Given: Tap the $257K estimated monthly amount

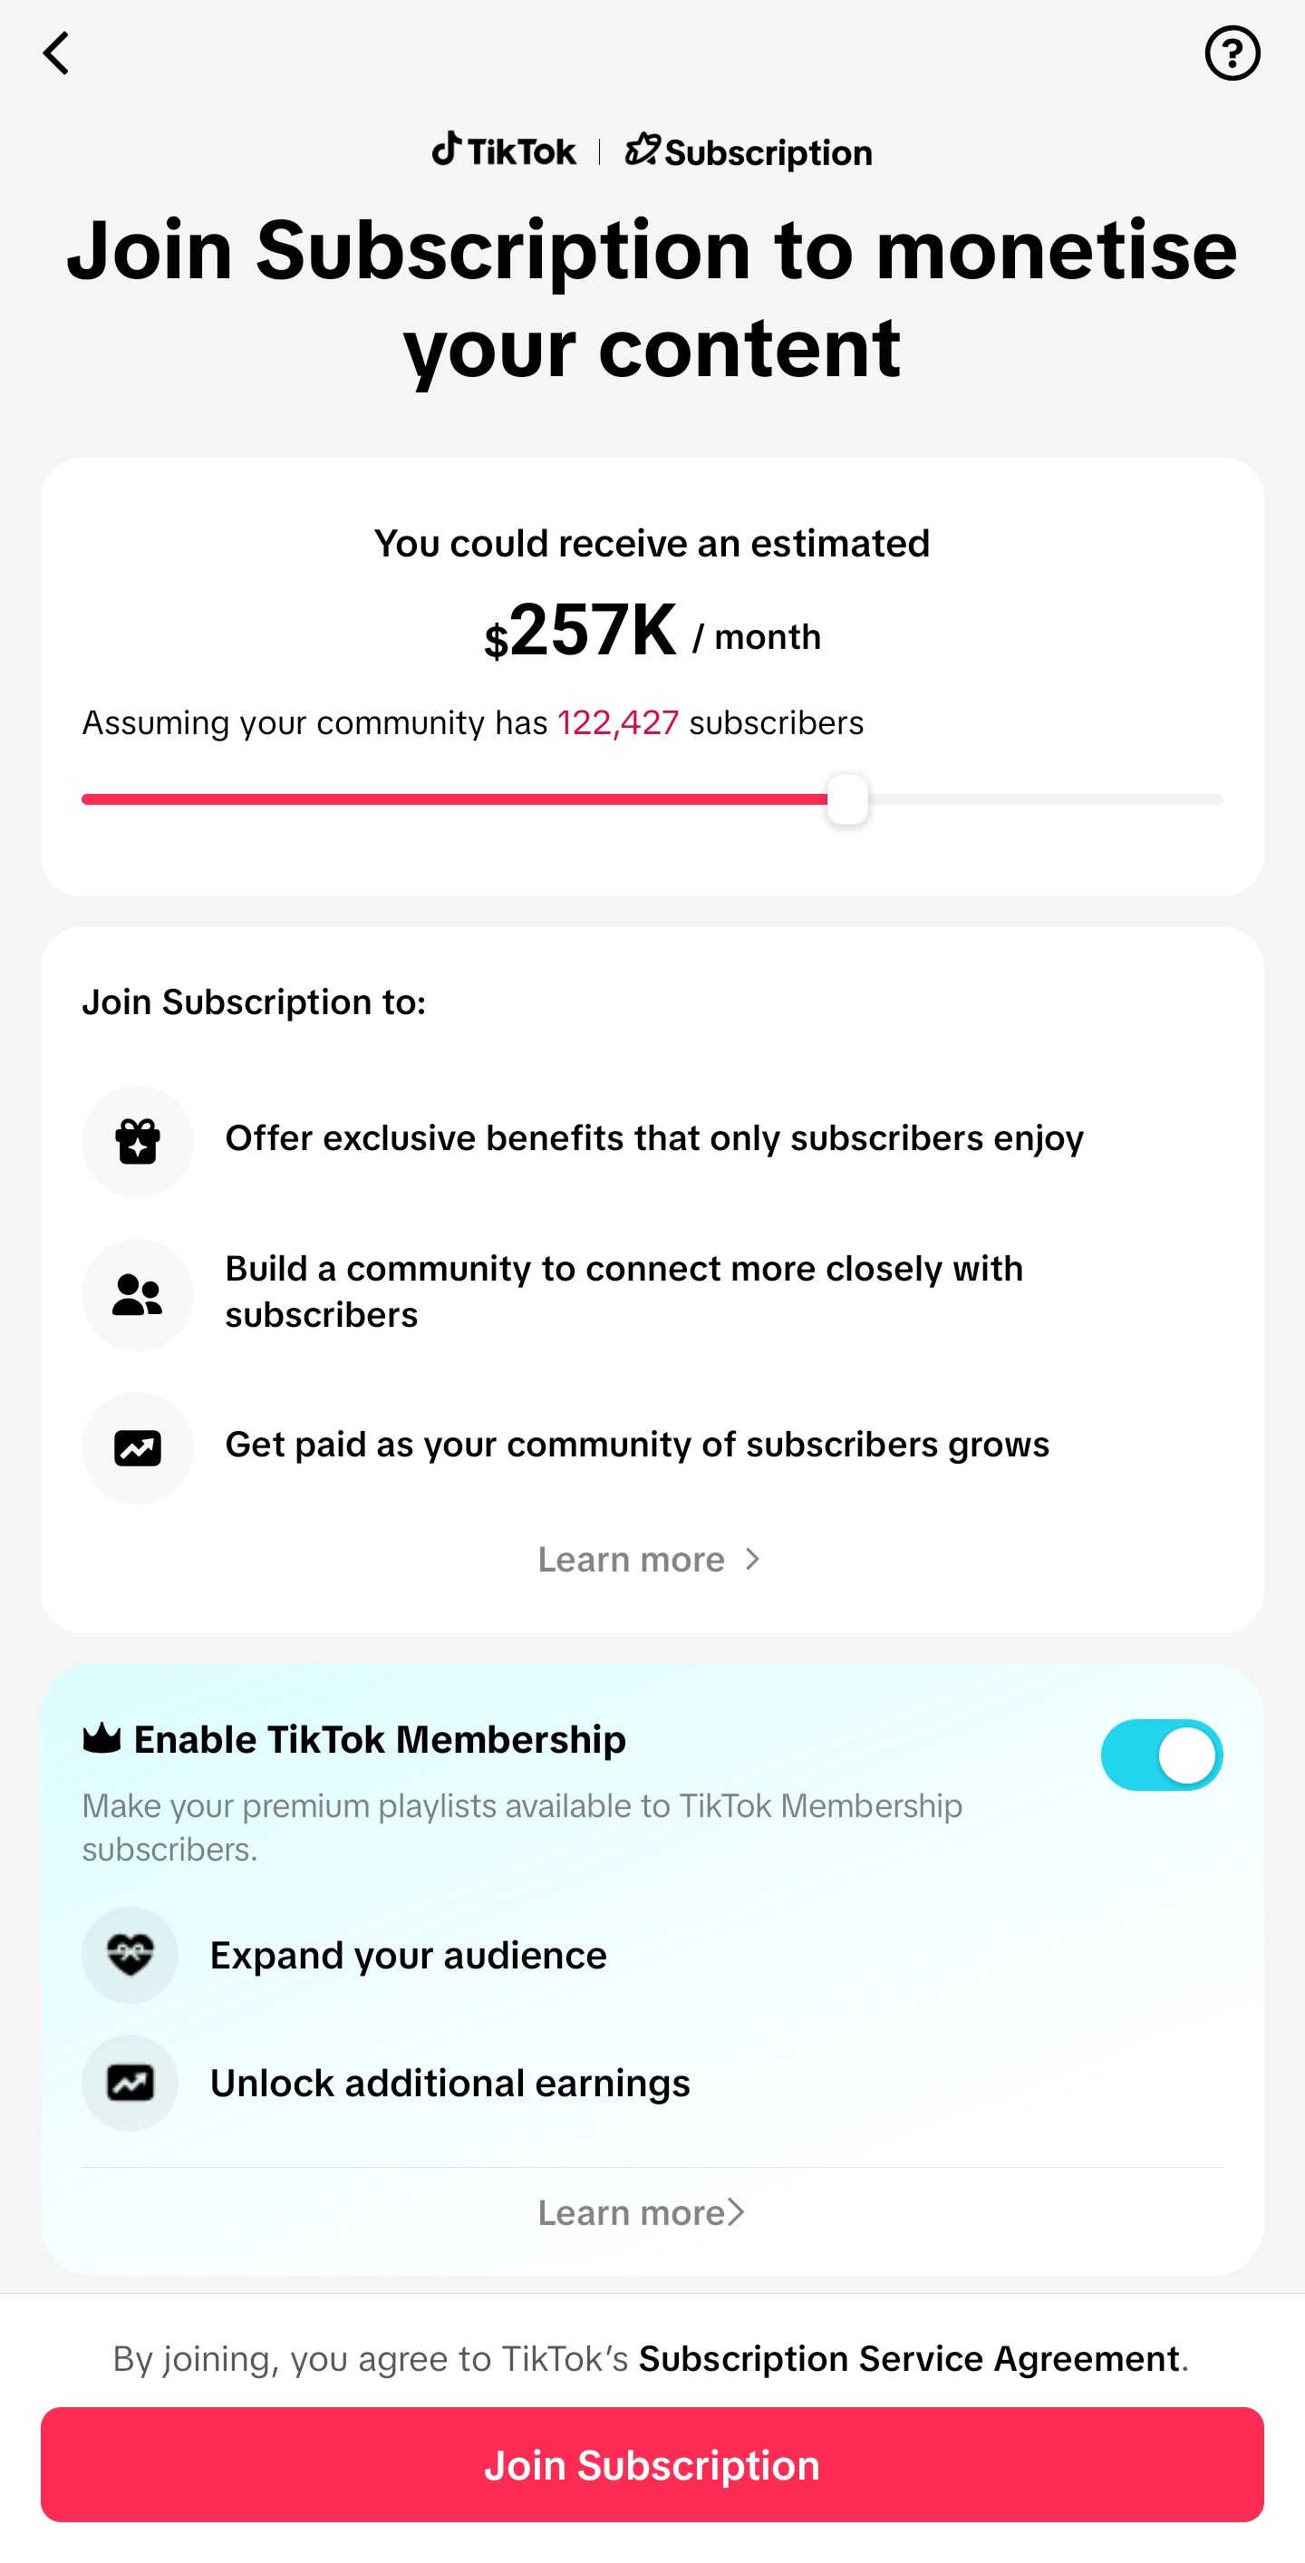Looking at the screenshot, I should pyautogui.click(x=581, y=630).
